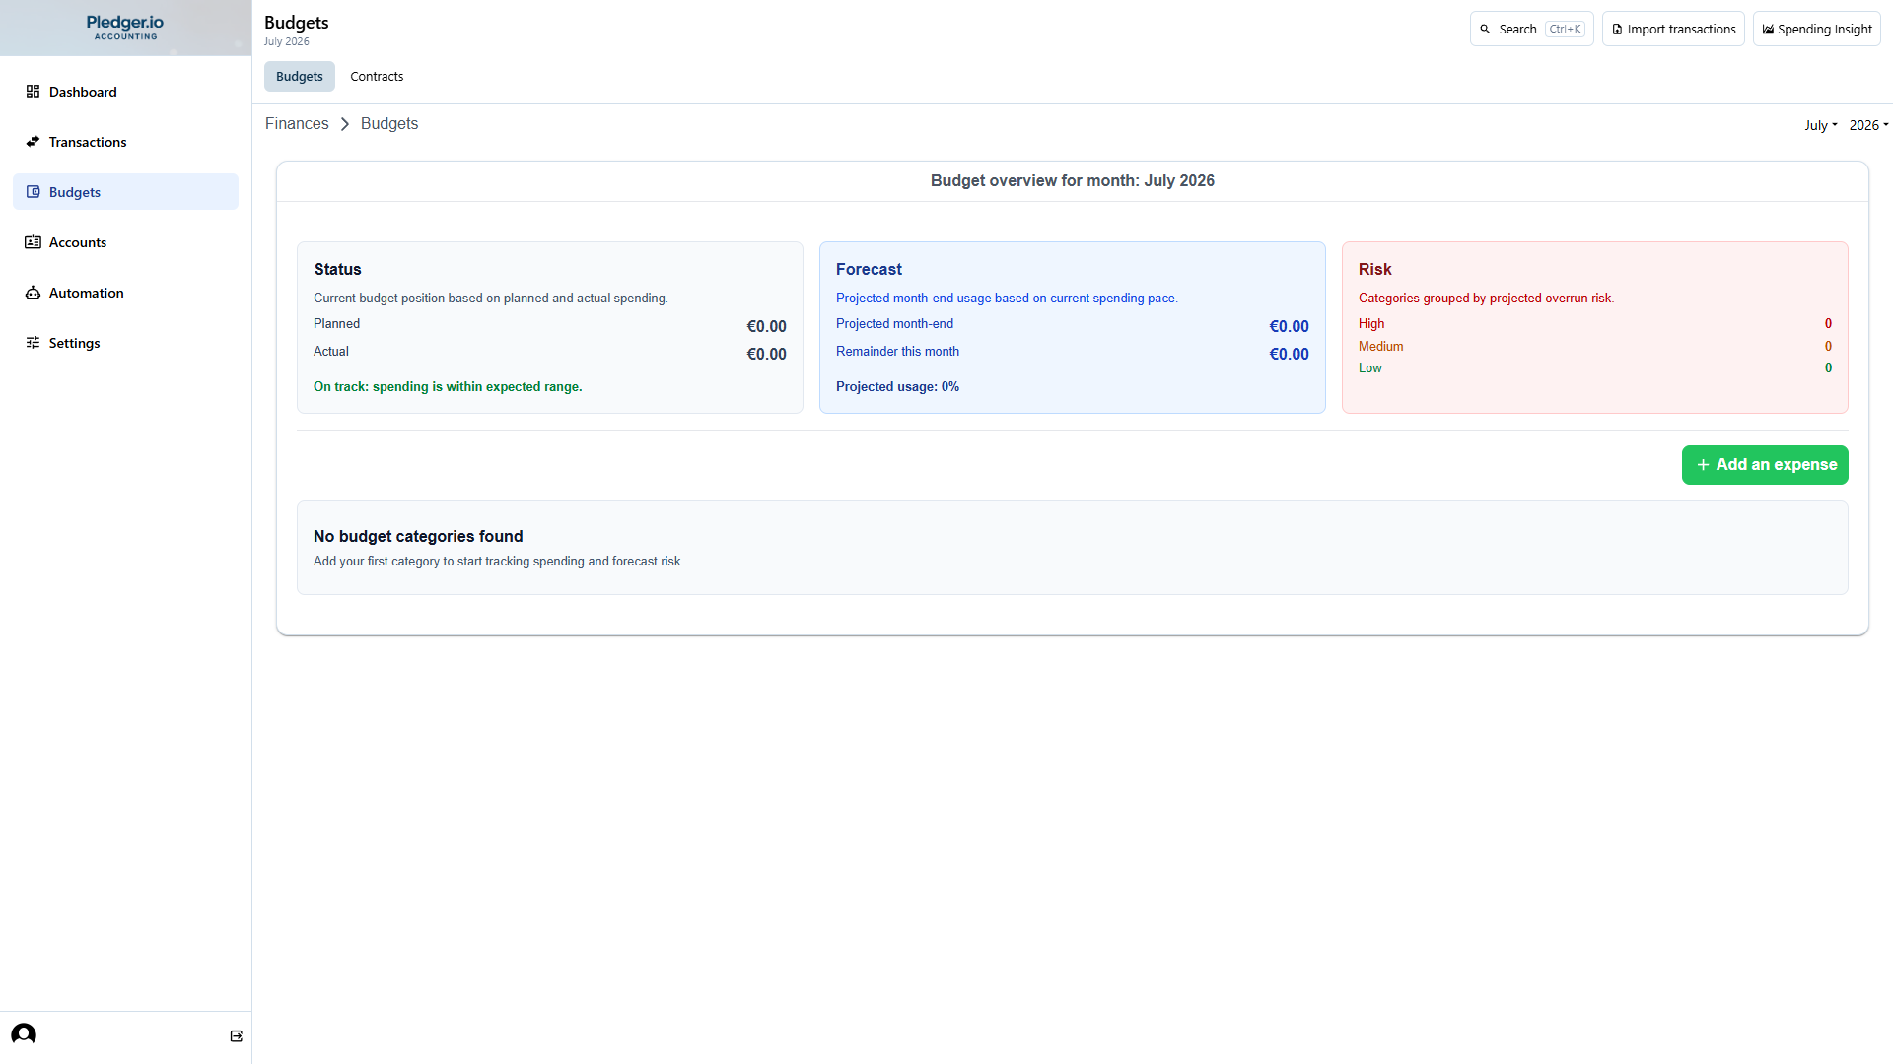Click the Planned €0.00 amount

[766, 327]
